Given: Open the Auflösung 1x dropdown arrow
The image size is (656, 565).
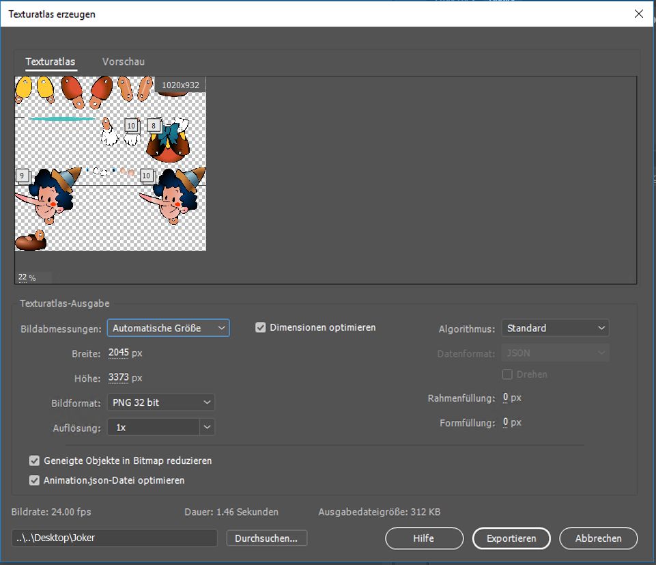Looking at the screenshot, I should tap(208, 427).
